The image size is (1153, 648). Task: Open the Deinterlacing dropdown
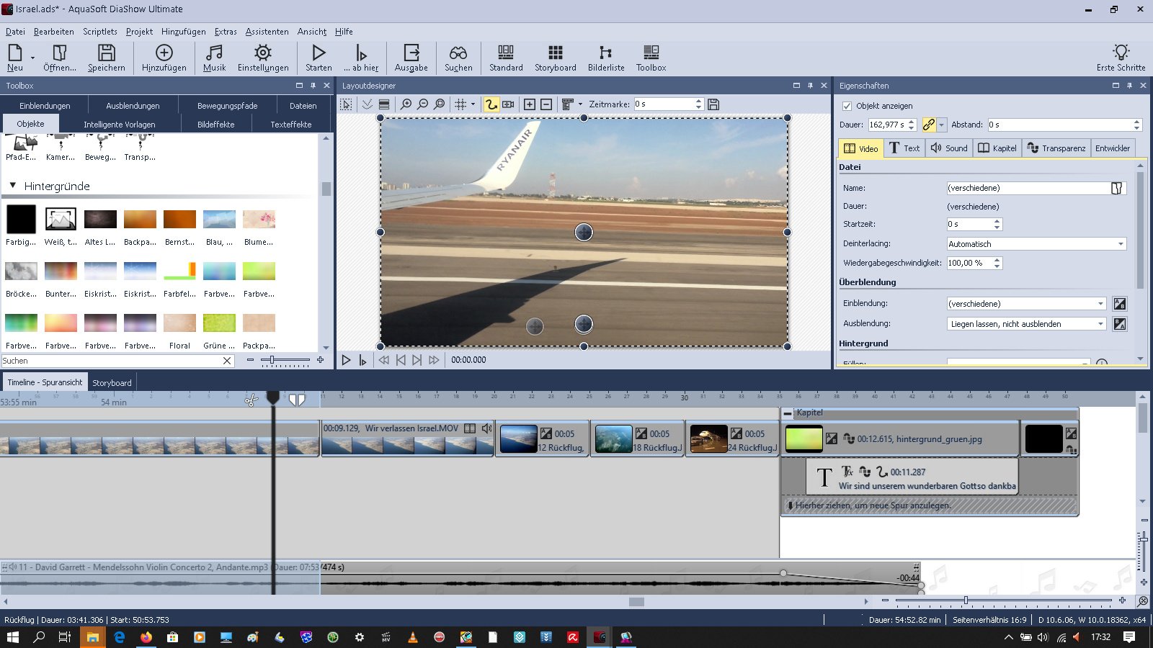click(x=1036, y=244)
